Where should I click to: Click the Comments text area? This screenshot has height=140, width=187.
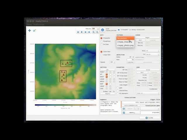pos(110,107)
